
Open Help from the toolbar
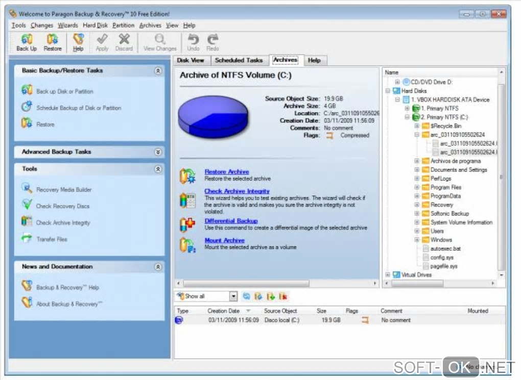click(x=78, y=42)
